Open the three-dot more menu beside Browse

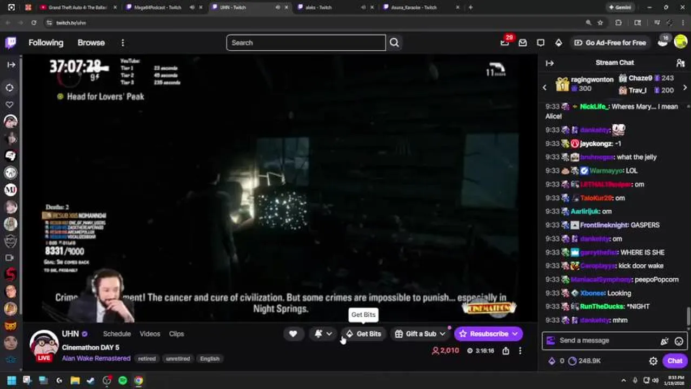click(x=123, y=43)
